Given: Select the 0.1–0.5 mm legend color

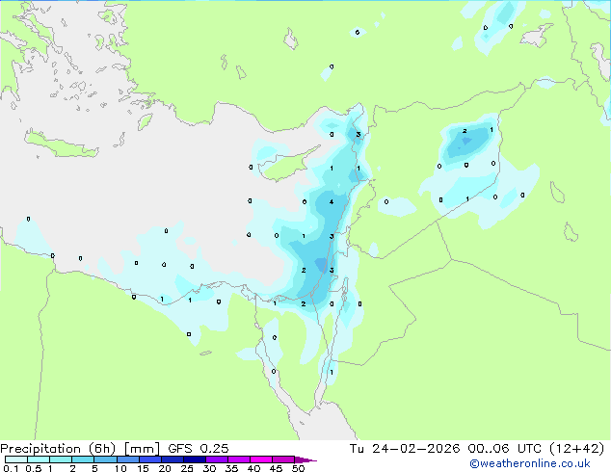Looking at the screenshot, I should tap(16, 459).
